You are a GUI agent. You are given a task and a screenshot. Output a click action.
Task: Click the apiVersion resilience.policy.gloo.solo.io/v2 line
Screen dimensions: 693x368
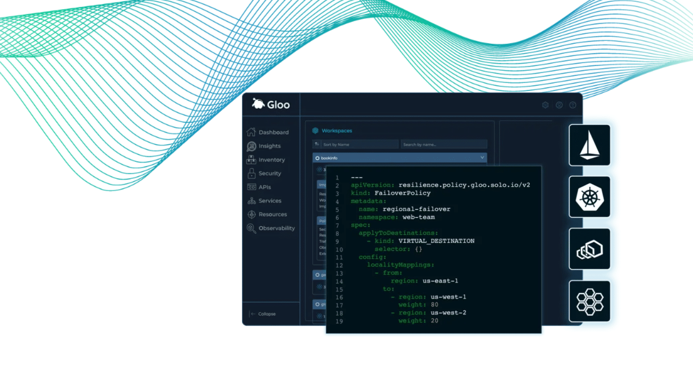440,185
